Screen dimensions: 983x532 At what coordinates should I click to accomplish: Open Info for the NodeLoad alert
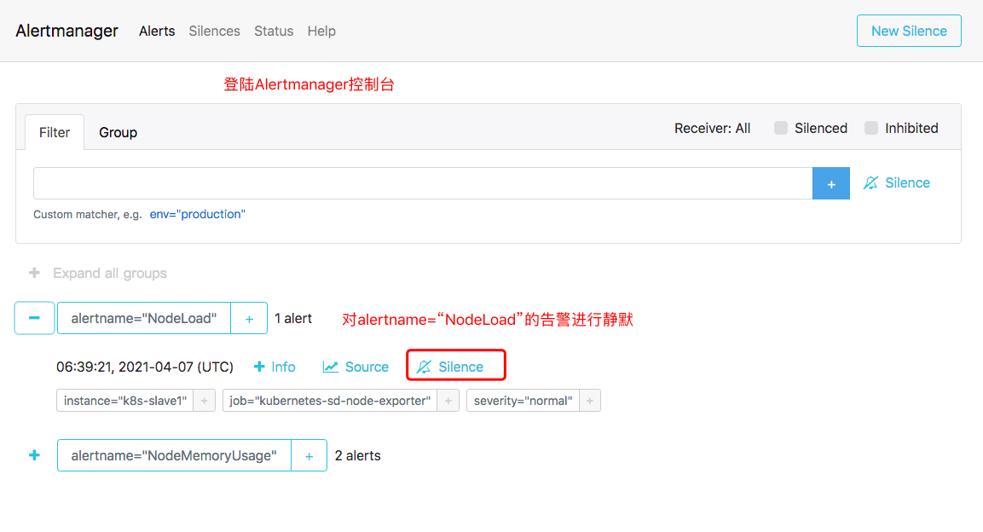point(275,367)
